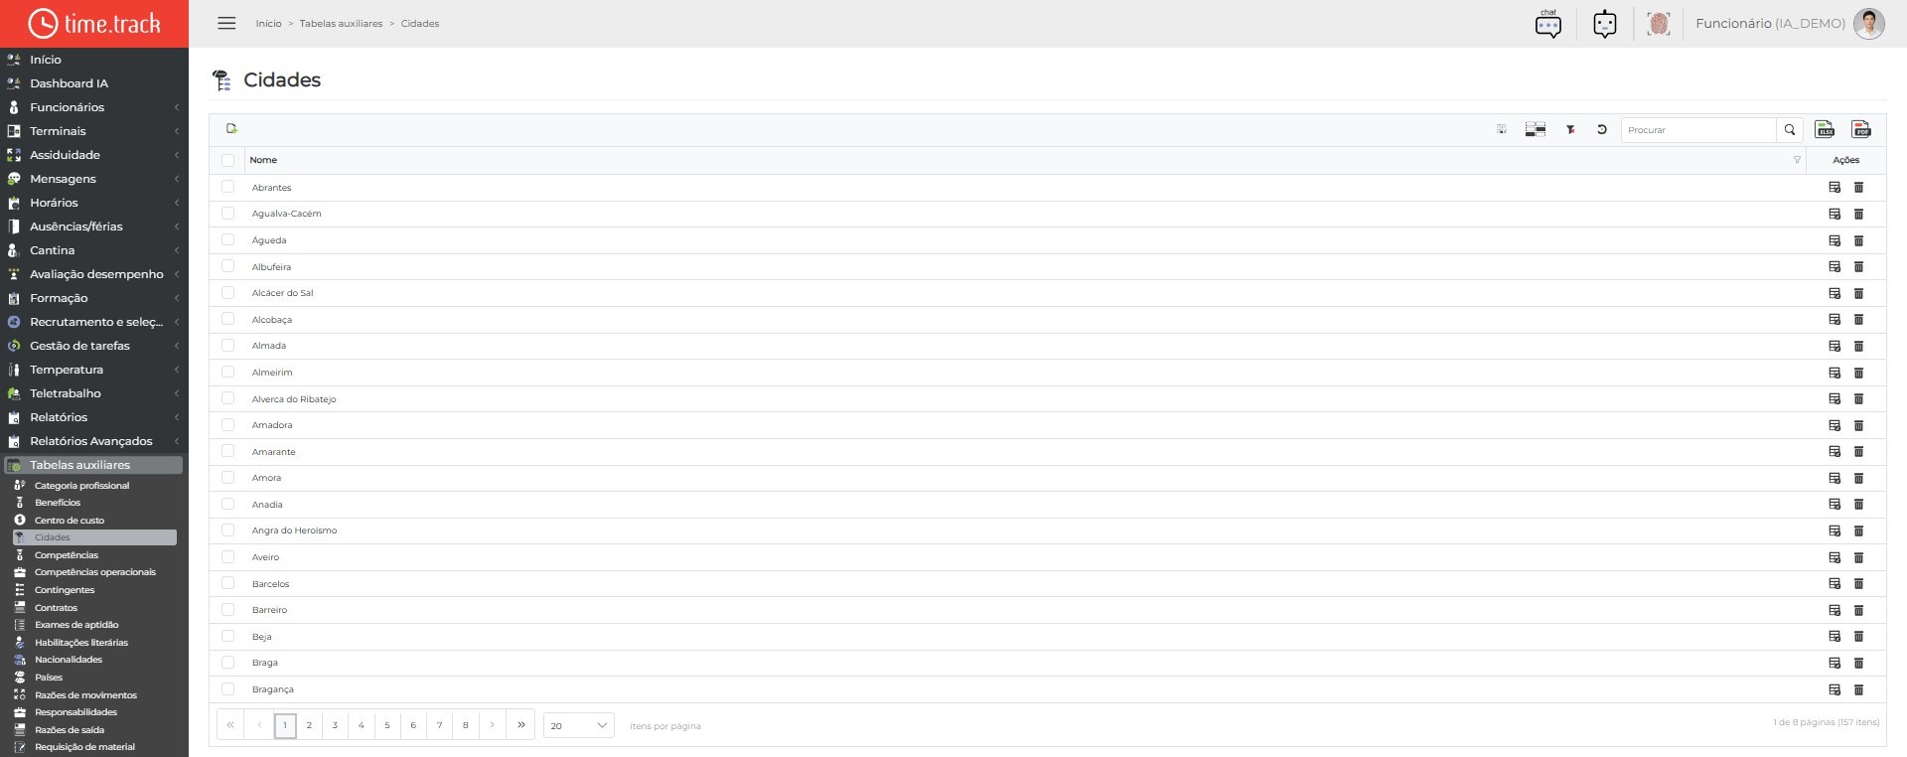
Task: Edit the Amadora row
Action: (x=1834, y=425)
